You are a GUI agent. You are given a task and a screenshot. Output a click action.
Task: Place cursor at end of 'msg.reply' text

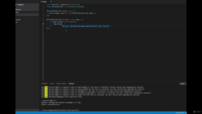coord(62,24)
